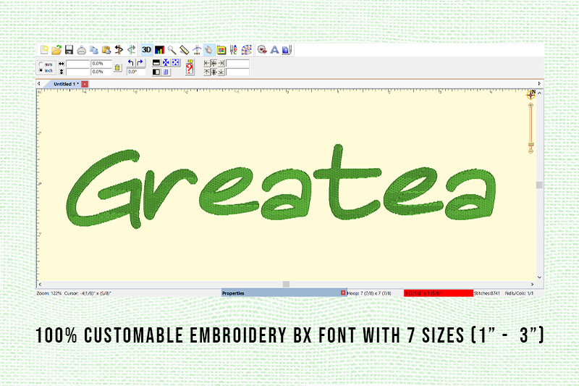This screenshot has height=386, width=579.
Task: Click the width percentage field
Action: pos(101,64)
